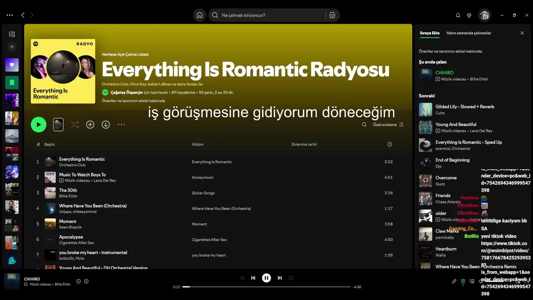Open the three-dot app menu at top left
Screen dimensions: 533x300
point(10,15)
